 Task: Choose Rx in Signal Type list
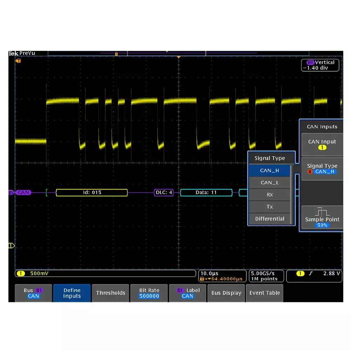click(270, 195)
